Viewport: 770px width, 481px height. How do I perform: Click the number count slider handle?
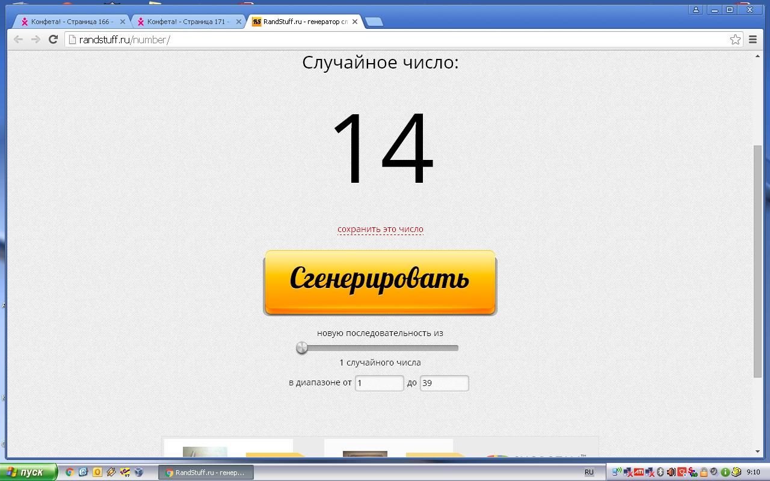click(302, 348)
